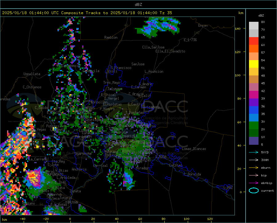Click the S_MARTIN map label
The height and width of the screenshot is (223, 277).
coord(127,136)
